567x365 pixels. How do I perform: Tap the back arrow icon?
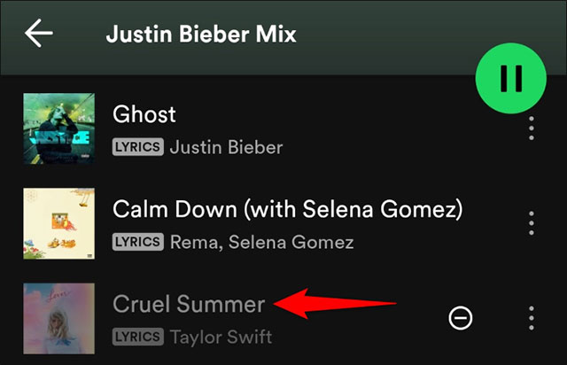39,35
